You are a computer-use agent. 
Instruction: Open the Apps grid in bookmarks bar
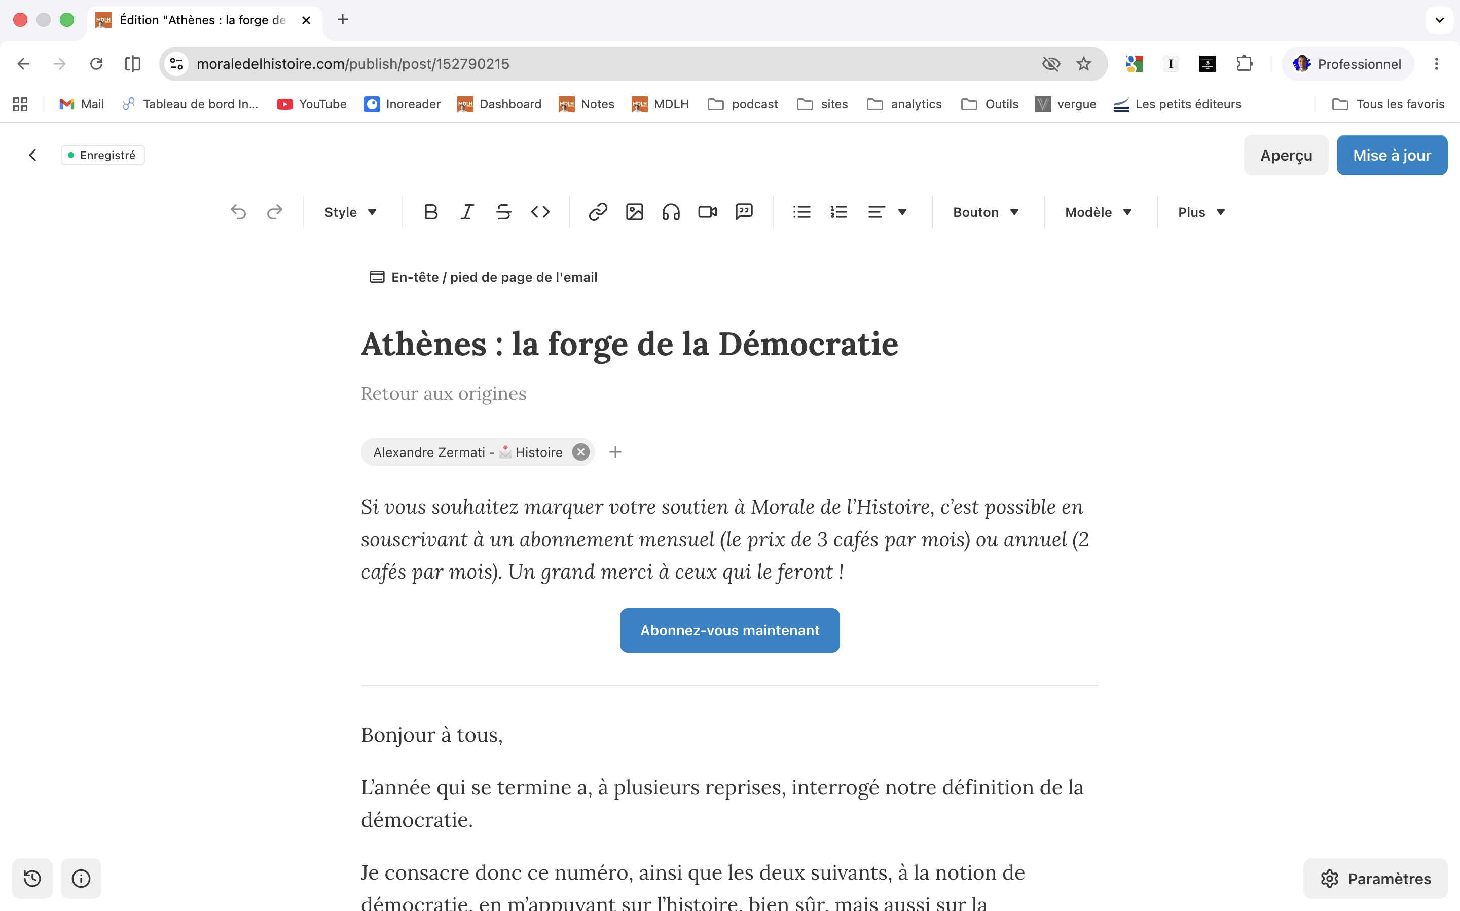20,104
